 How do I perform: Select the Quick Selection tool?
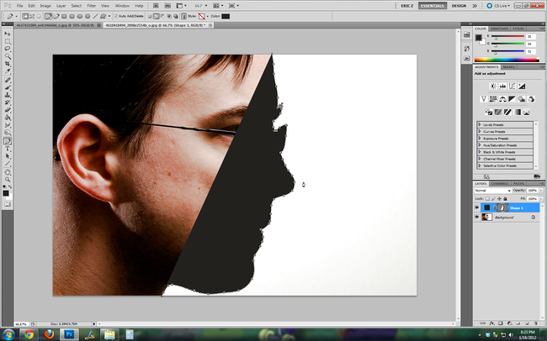[7, 56]
